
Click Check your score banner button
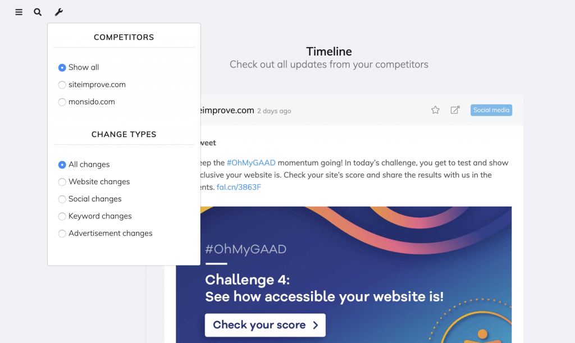pos(265,325)
